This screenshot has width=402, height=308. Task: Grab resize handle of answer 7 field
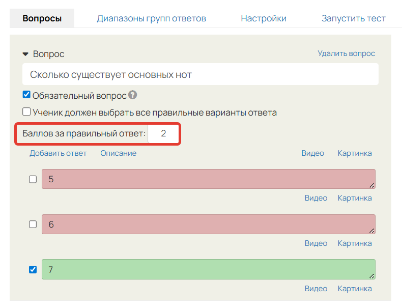[x=372, y=276]
